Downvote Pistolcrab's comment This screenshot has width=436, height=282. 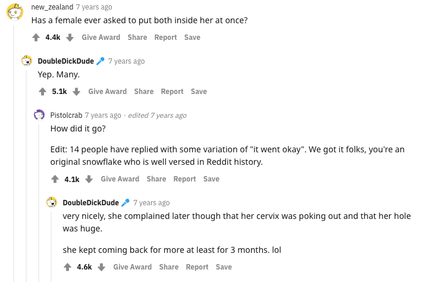(x=89, y=179)
